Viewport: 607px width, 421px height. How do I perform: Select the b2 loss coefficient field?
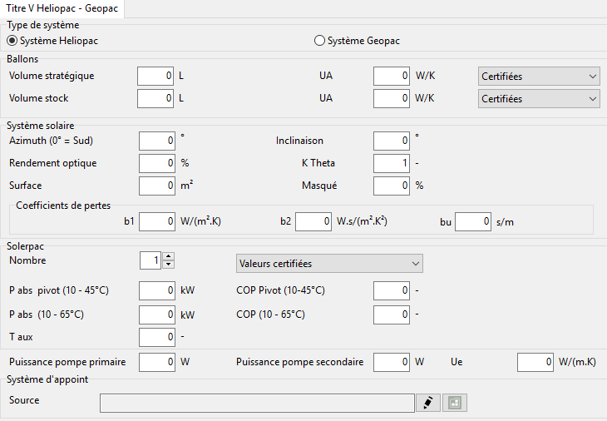click(x=313, y=221)
